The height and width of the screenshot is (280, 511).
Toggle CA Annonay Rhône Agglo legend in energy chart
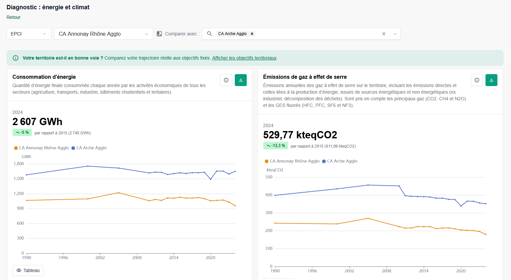41,148
